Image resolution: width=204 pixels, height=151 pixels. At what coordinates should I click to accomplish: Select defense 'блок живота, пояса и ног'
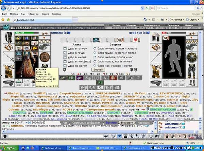95,57
